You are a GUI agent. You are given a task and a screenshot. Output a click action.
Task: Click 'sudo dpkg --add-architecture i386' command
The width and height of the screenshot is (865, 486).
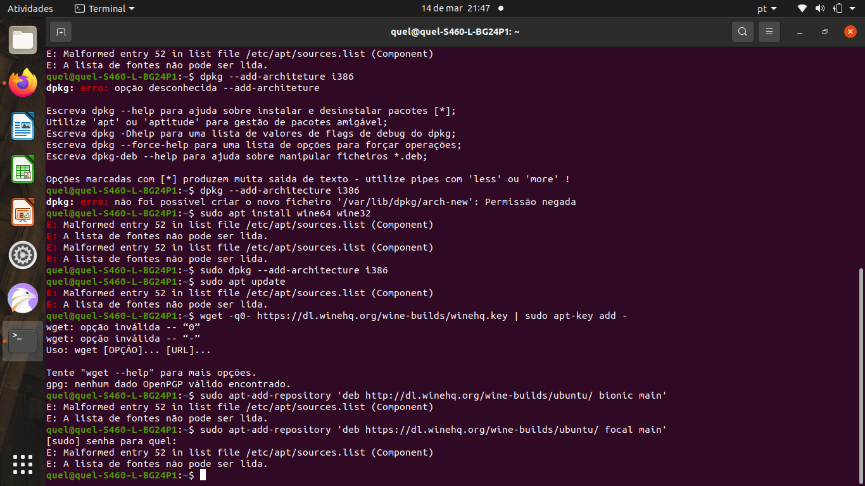point(294,270)
